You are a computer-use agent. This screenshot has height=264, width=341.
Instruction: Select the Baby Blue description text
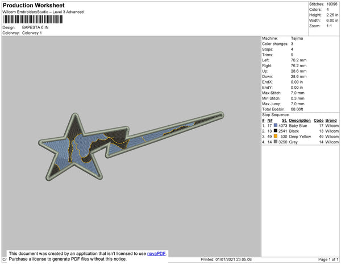coord(298,126)
